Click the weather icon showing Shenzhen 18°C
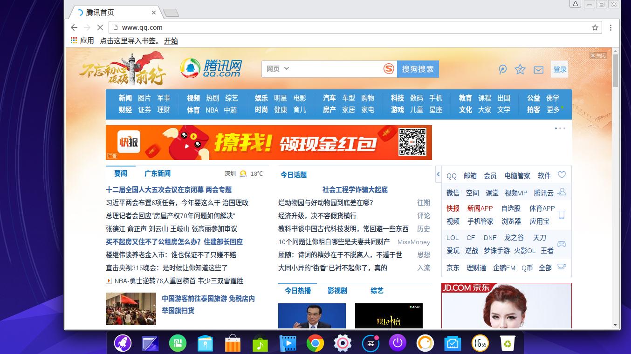Image resolution: width=631 pixels, height=354 pixels. pos(243,174)
